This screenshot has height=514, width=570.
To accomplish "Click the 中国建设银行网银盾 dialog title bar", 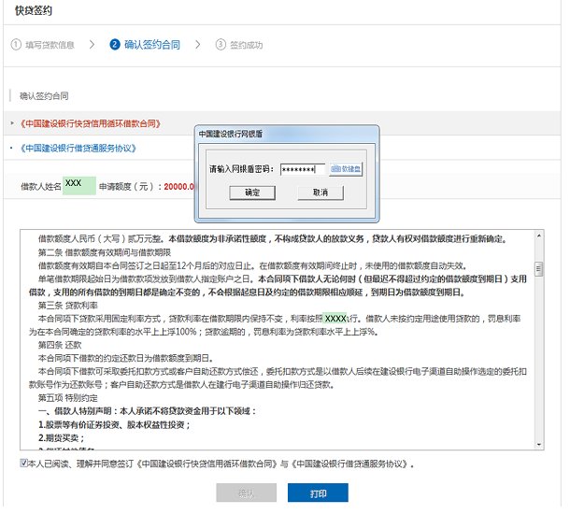I will [287, 134].
